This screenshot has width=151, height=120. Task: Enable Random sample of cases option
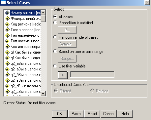point(55,37)
